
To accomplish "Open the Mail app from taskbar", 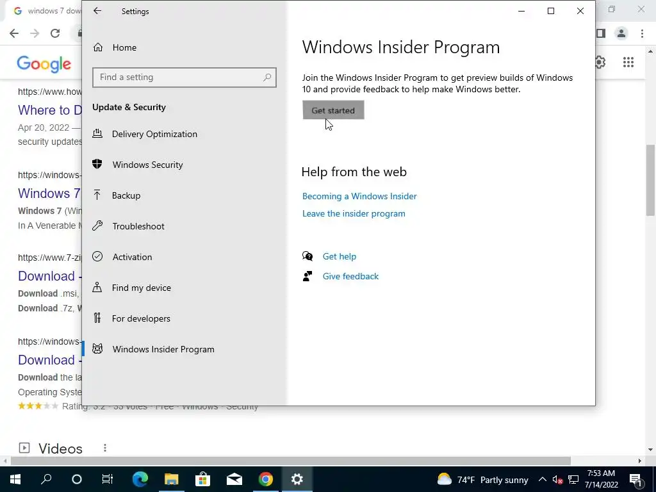I will coord(234,479).
